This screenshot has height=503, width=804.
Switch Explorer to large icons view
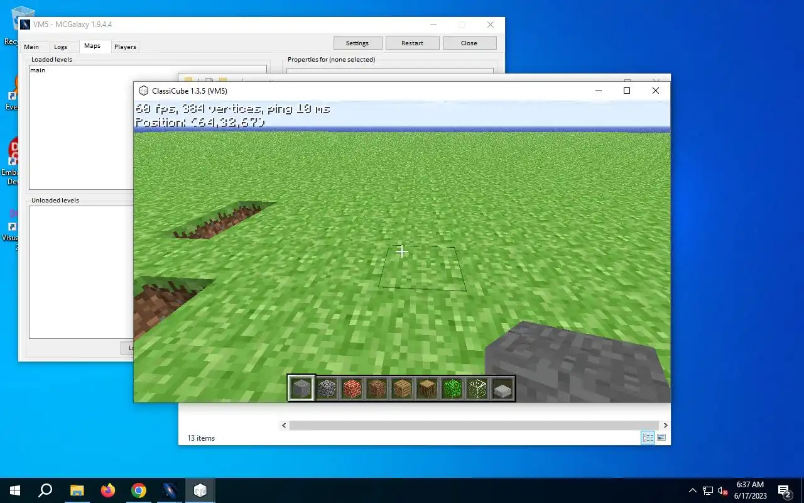point(661,438)
